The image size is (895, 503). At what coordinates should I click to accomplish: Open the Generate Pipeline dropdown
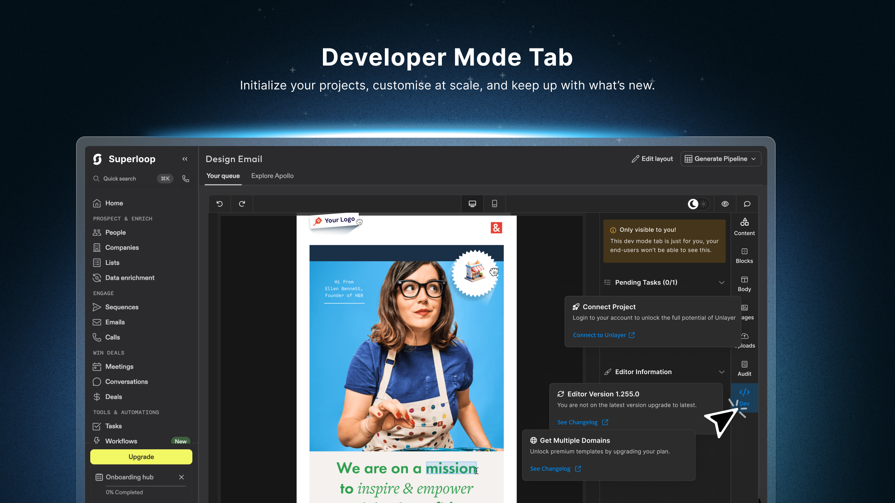(720, 159)
